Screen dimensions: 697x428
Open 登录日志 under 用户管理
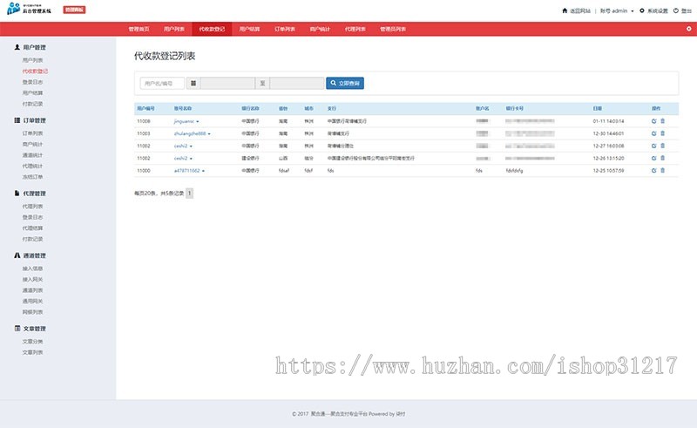(32, 82)
